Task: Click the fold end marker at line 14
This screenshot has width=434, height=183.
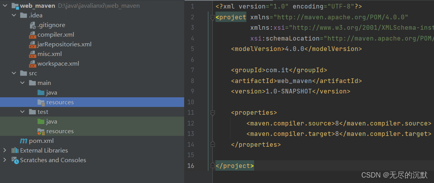Action: (x=212, y=144)
